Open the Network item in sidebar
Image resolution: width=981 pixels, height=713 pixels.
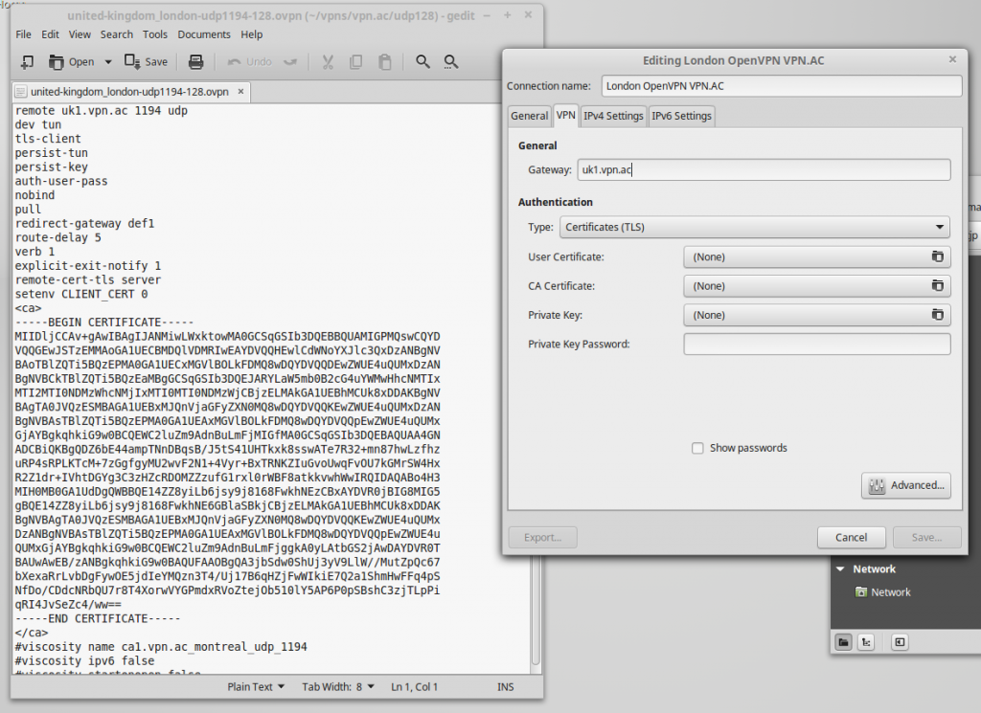(882, 592)
